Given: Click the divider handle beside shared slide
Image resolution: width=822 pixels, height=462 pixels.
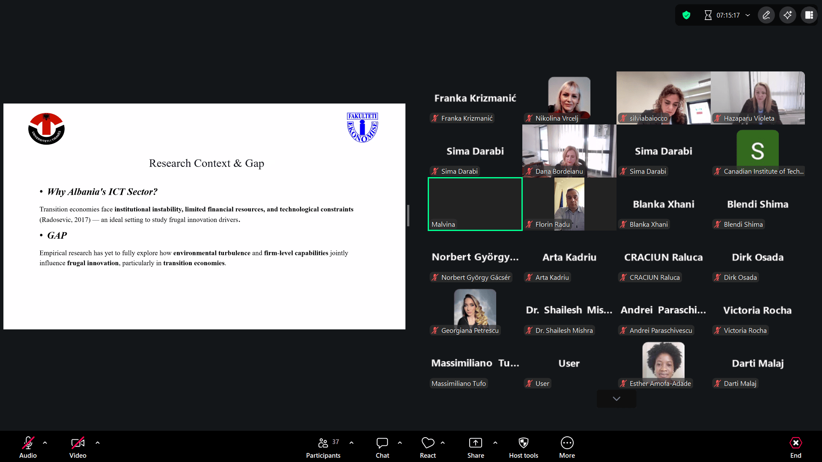Looking at the screenshot, I should [408, 216].
